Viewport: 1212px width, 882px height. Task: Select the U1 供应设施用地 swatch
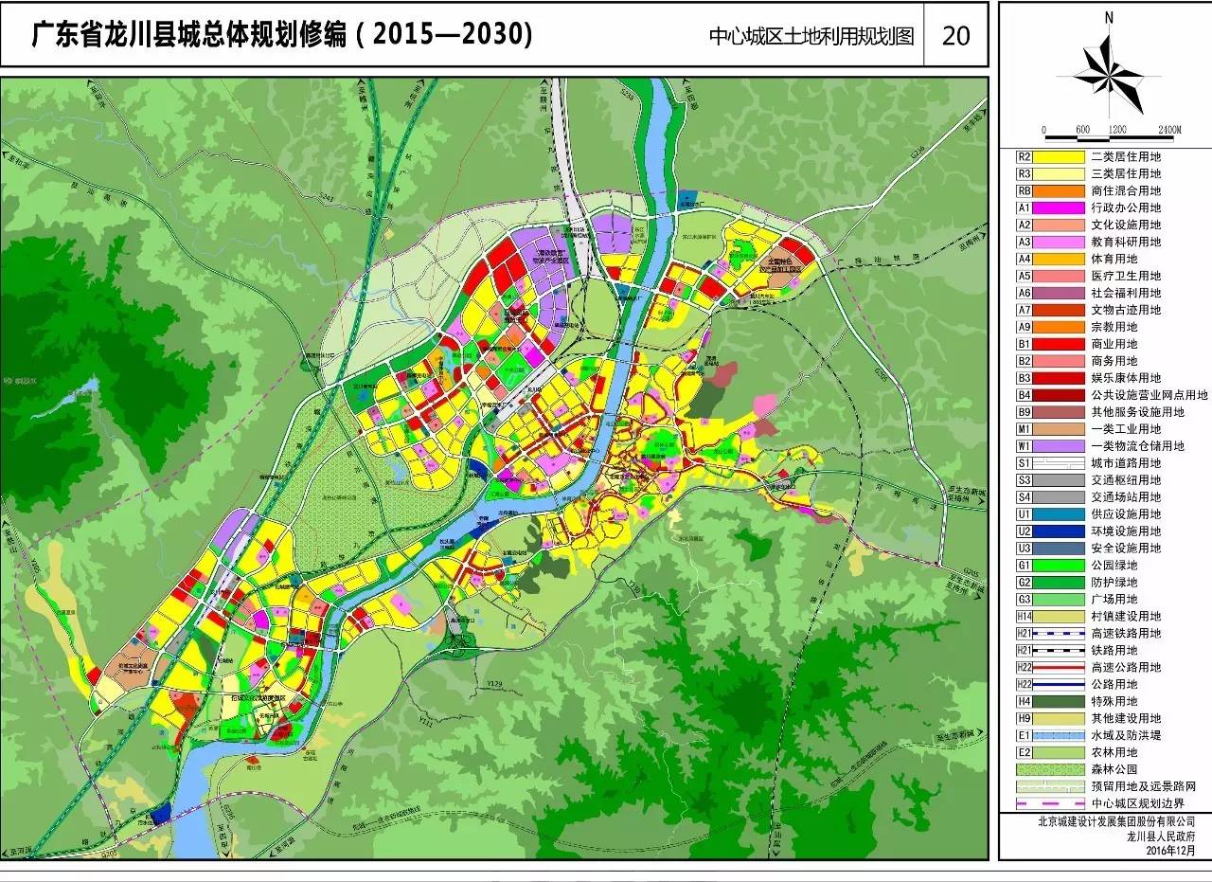pyautogui.click(x=1059, y=515)
